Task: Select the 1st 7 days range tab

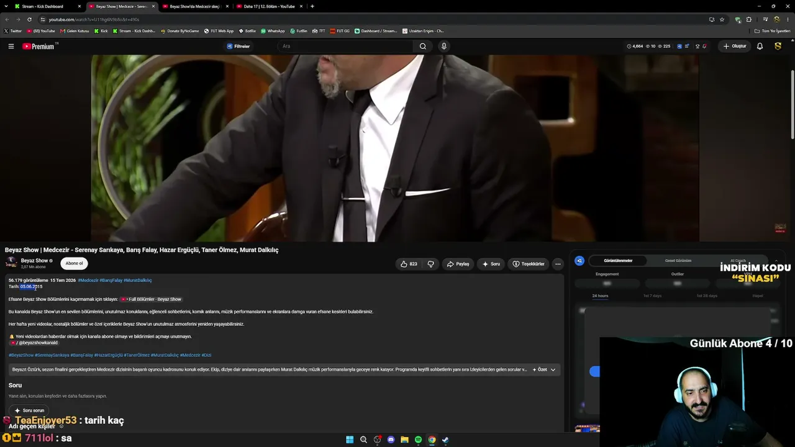Action: click(x=653, y=296)
